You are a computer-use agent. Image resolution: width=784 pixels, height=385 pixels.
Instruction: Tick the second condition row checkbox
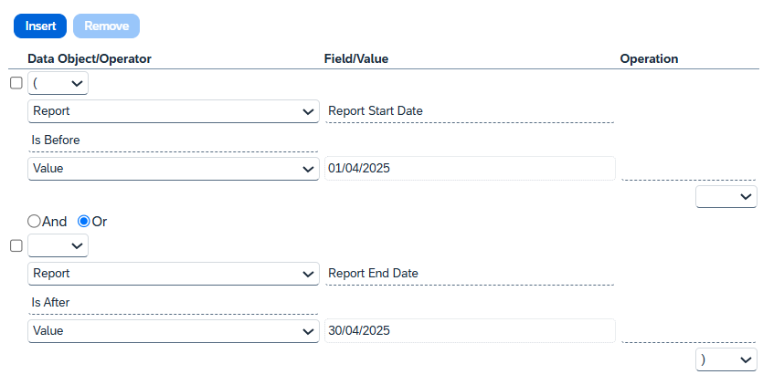[x=16, y=245]
